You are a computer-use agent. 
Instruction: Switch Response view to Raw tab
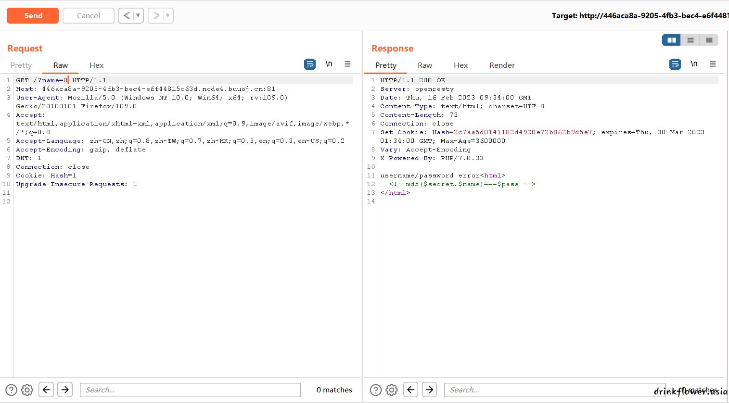(x=425, y=65)
